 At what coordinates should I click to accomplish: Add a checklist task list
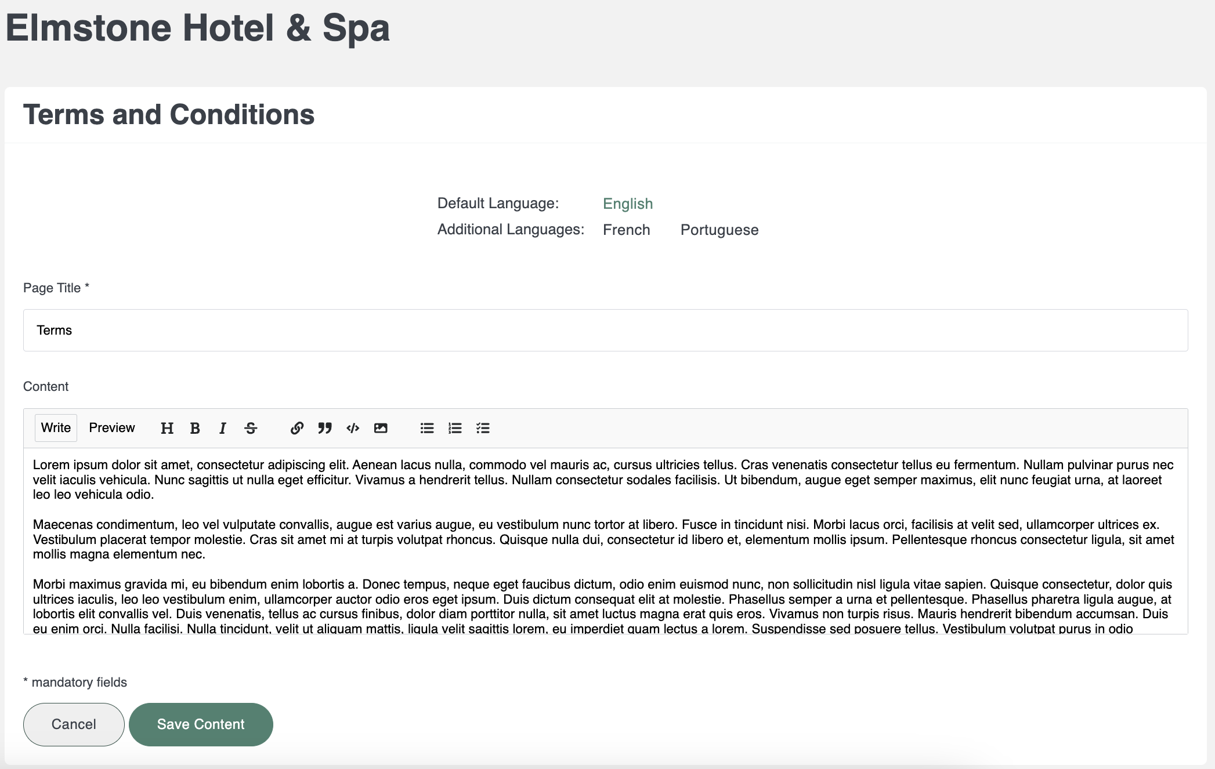tap(483, 428)
